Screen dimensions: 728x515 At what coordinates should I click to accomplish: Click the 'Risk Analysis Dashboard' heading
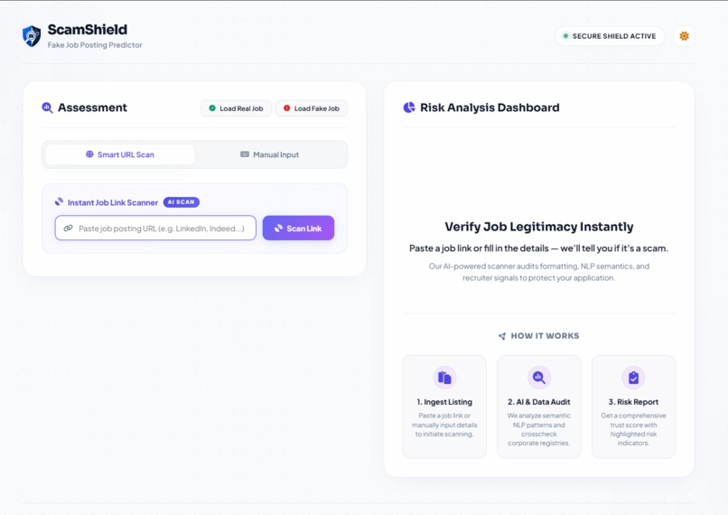(x=490, y=108)
